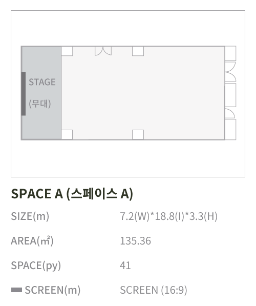Click the SPACE A (스페이스 A) heading
The height and width of the screenshot is (306, 256).
pyautogui.click(x=72, y=194)
